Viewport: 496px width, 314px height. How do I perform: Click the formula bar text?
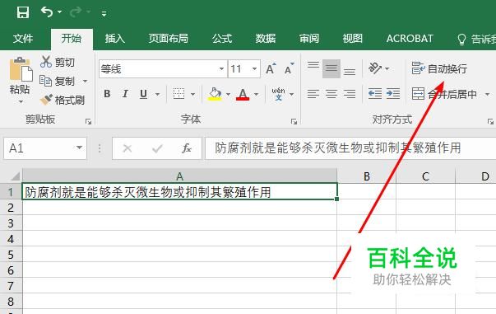[338, 148]
